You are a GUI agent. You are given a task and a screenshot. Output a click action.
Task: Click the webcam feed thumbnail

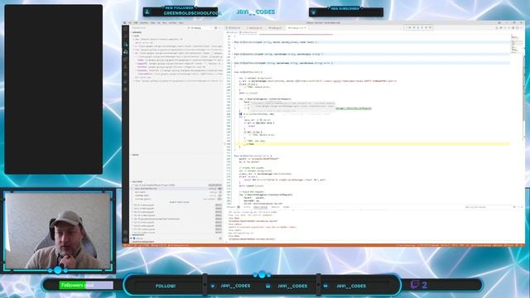point(58,231)
